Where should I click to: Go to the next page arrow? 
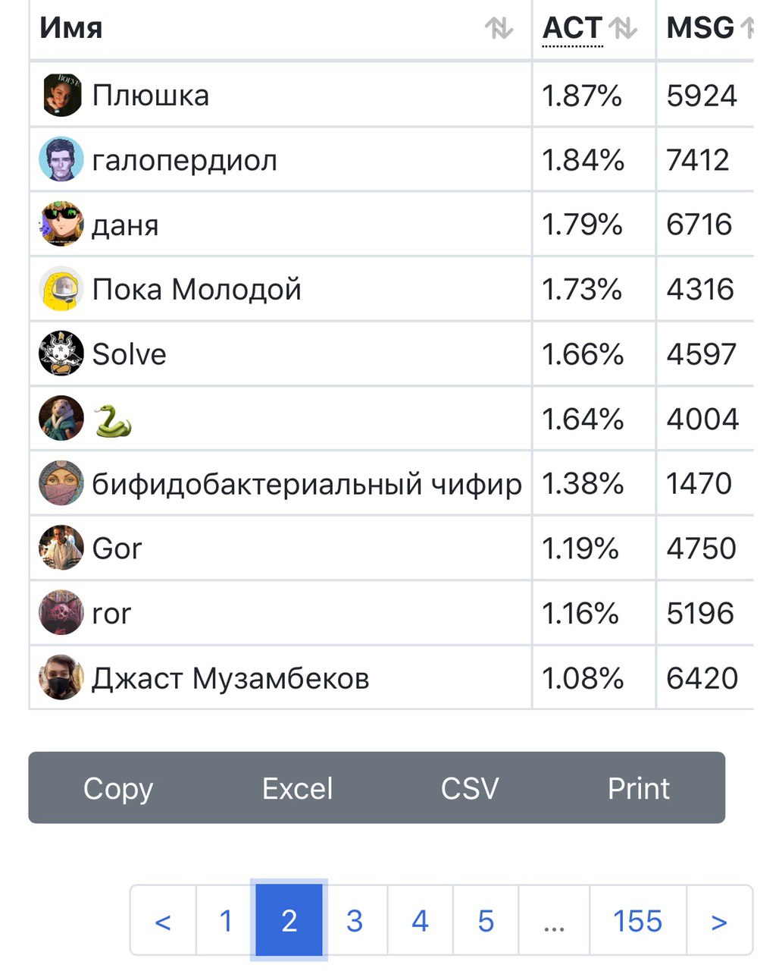pyautogui.click(x=719, y=921)
